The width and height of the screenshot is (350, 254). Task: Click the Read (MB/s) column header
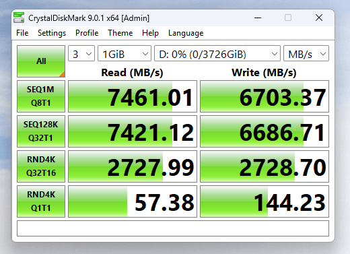132,73
